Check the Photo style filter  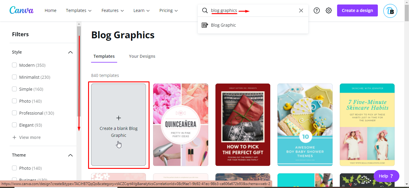point(14,101)
